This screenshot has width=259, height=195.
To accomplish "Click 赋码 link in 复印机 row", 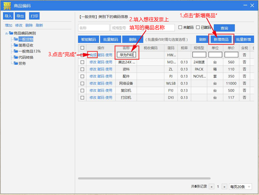I will tap(101, 91).
